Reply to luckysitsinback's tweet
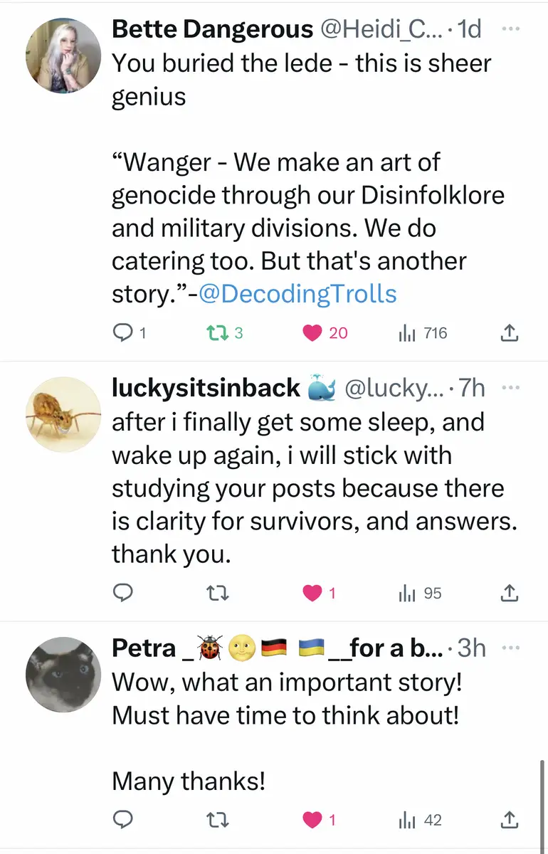The width and height of the screenshot is (548, 854). 122,593
